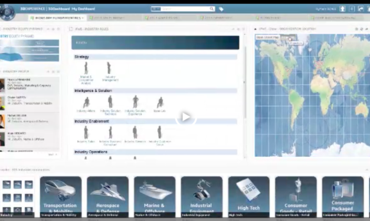Click inside the top search field
Viewport: 370px width, 221px height.
[185, 9]
